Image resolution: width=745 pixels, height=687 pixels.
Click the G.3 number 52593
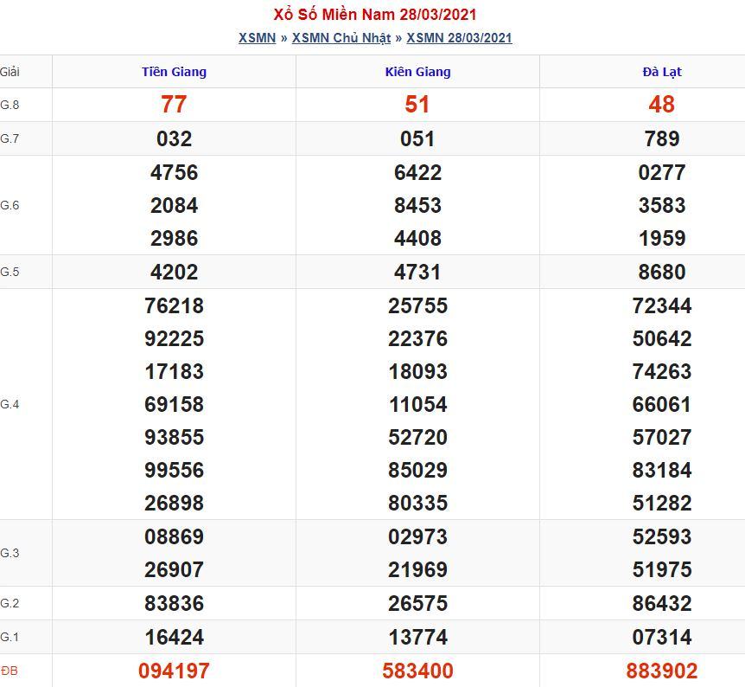662,536
